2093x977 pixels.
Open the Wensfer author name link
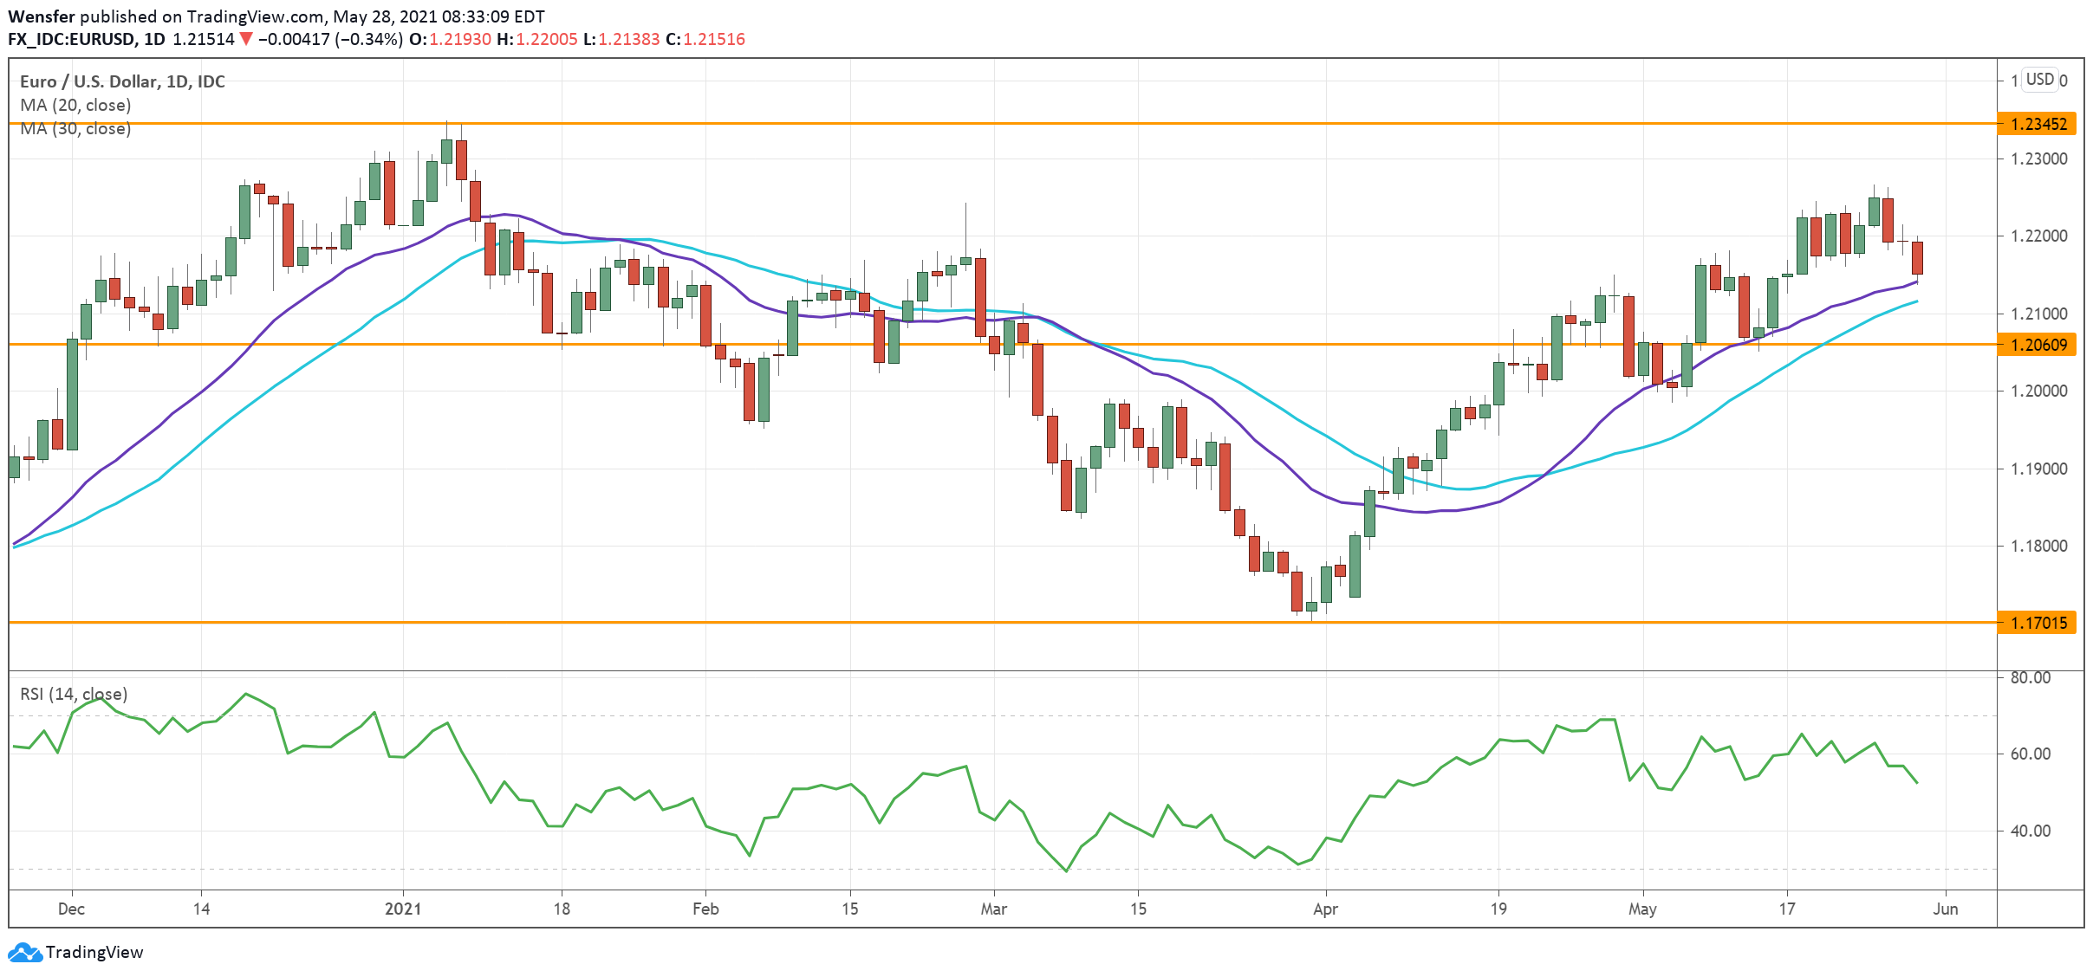click(x=41, y=16)
